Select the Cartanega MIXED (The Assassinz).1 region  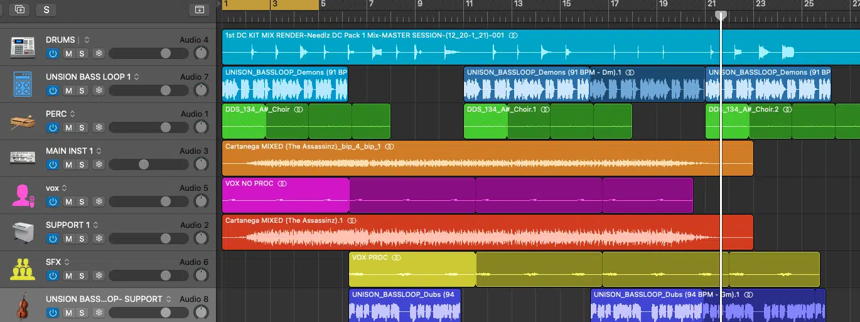tap(488, 232)
